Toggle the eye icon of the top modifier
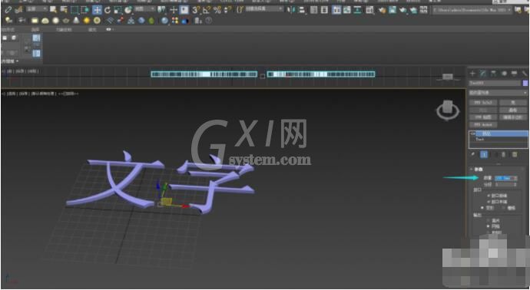This screenshot has height=290, width=530. [x=472, y=133]
